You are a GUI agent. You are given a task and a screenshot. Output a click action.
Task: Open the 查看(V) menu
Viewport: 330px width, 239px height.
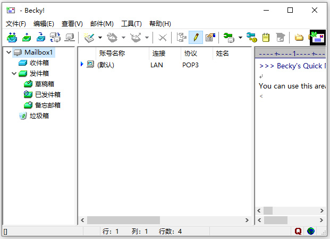click(72, 24)
